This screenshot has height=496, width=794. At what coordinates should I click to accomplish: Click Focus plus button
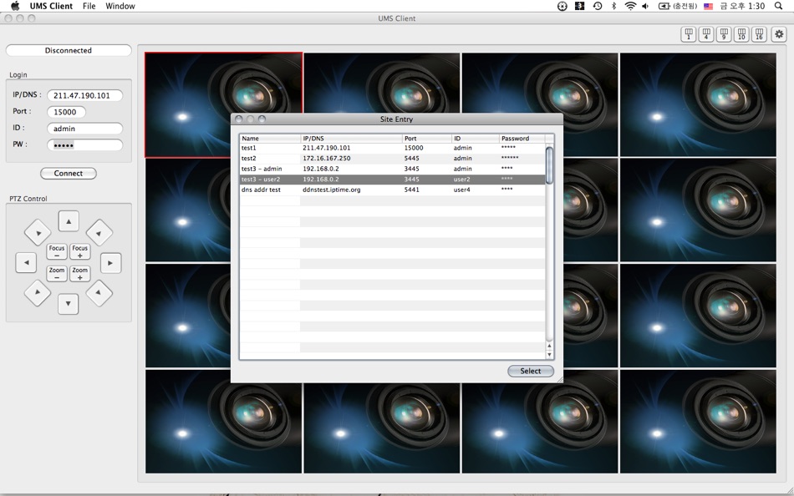79,251
